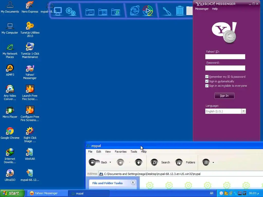Toggle Remember my ID & password checkbox
Image resolution: width=263 pixels, height=197 pixels.
(207, 77)
